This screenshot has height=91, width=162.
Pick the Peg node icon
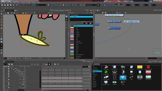(131, 77)
